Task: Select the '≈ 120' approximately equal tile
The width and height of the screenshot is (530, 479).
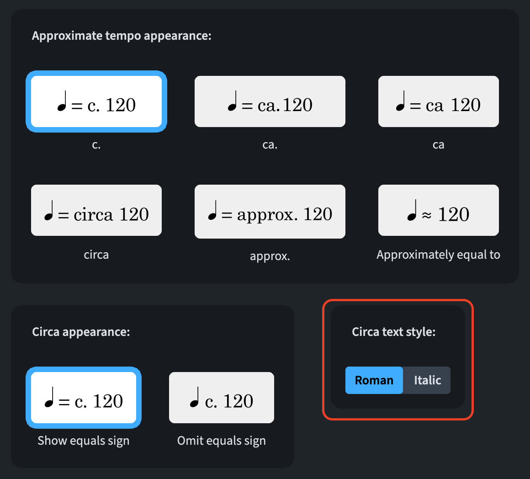Action: click(438, 210)
